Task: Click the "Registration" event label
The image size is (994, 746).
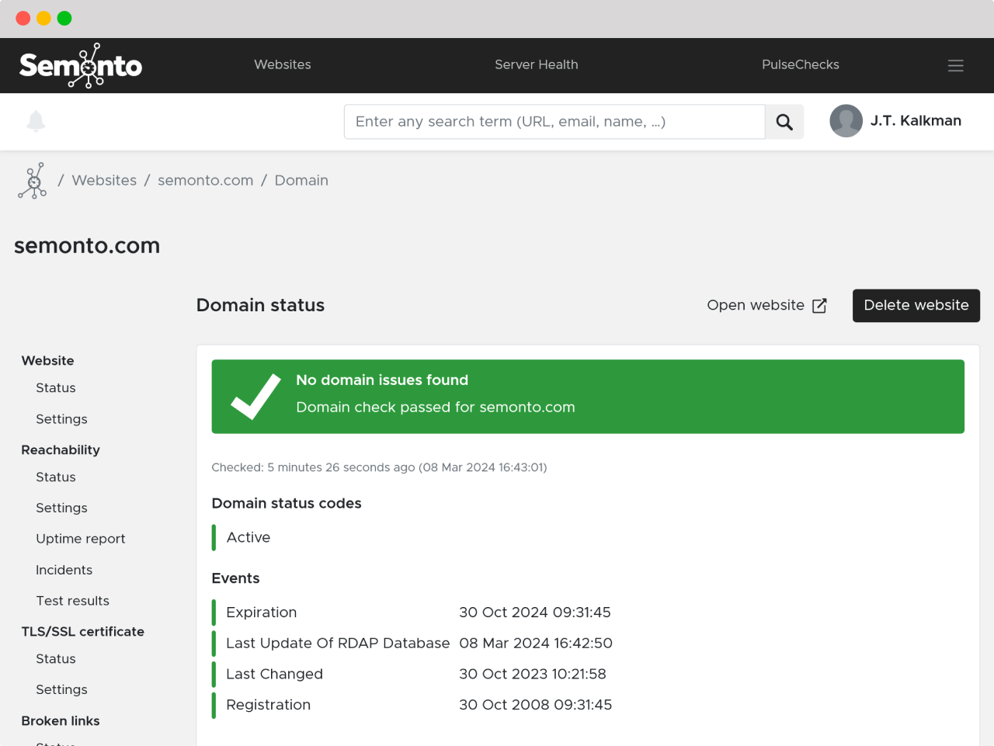Action: tap(268, 706)
